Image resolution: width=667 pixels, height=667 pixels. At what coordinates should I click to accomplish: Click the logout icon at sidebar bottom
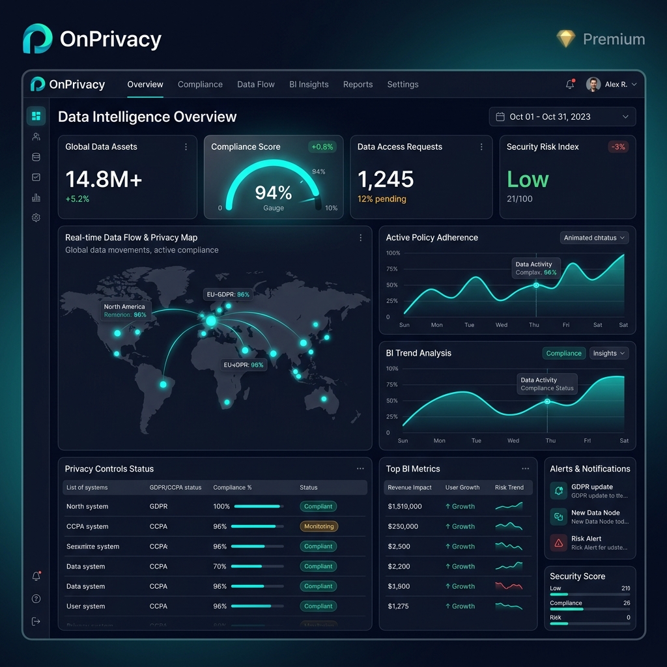[x=36, y=621]
